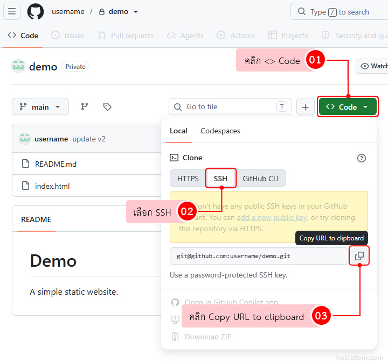This screenshot has width=388, height=363.
Task: Open the Pull requests tab
Action: coord(126,35)
